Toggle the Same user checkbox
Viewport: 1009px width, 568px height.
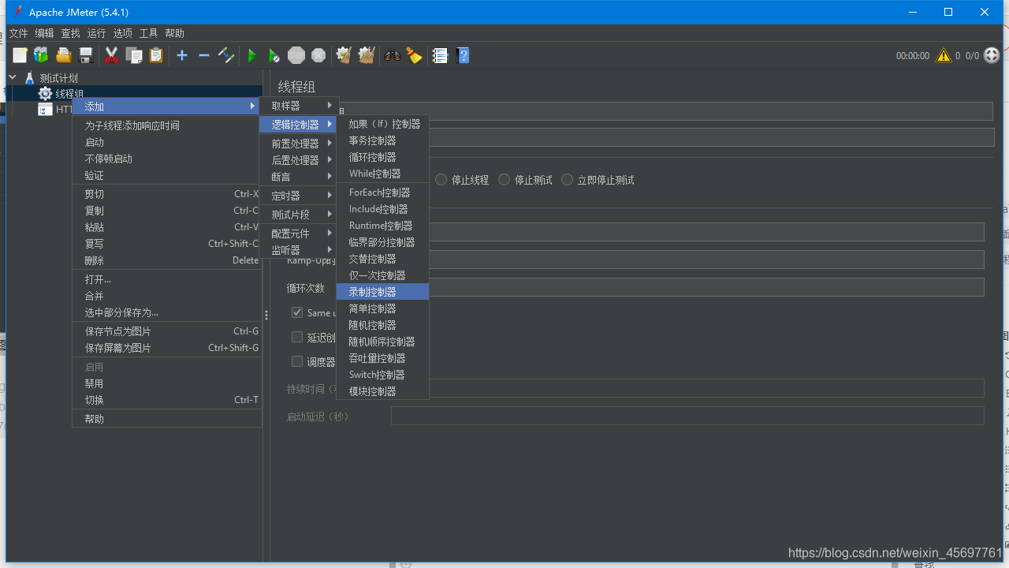[x=297, y=312]
